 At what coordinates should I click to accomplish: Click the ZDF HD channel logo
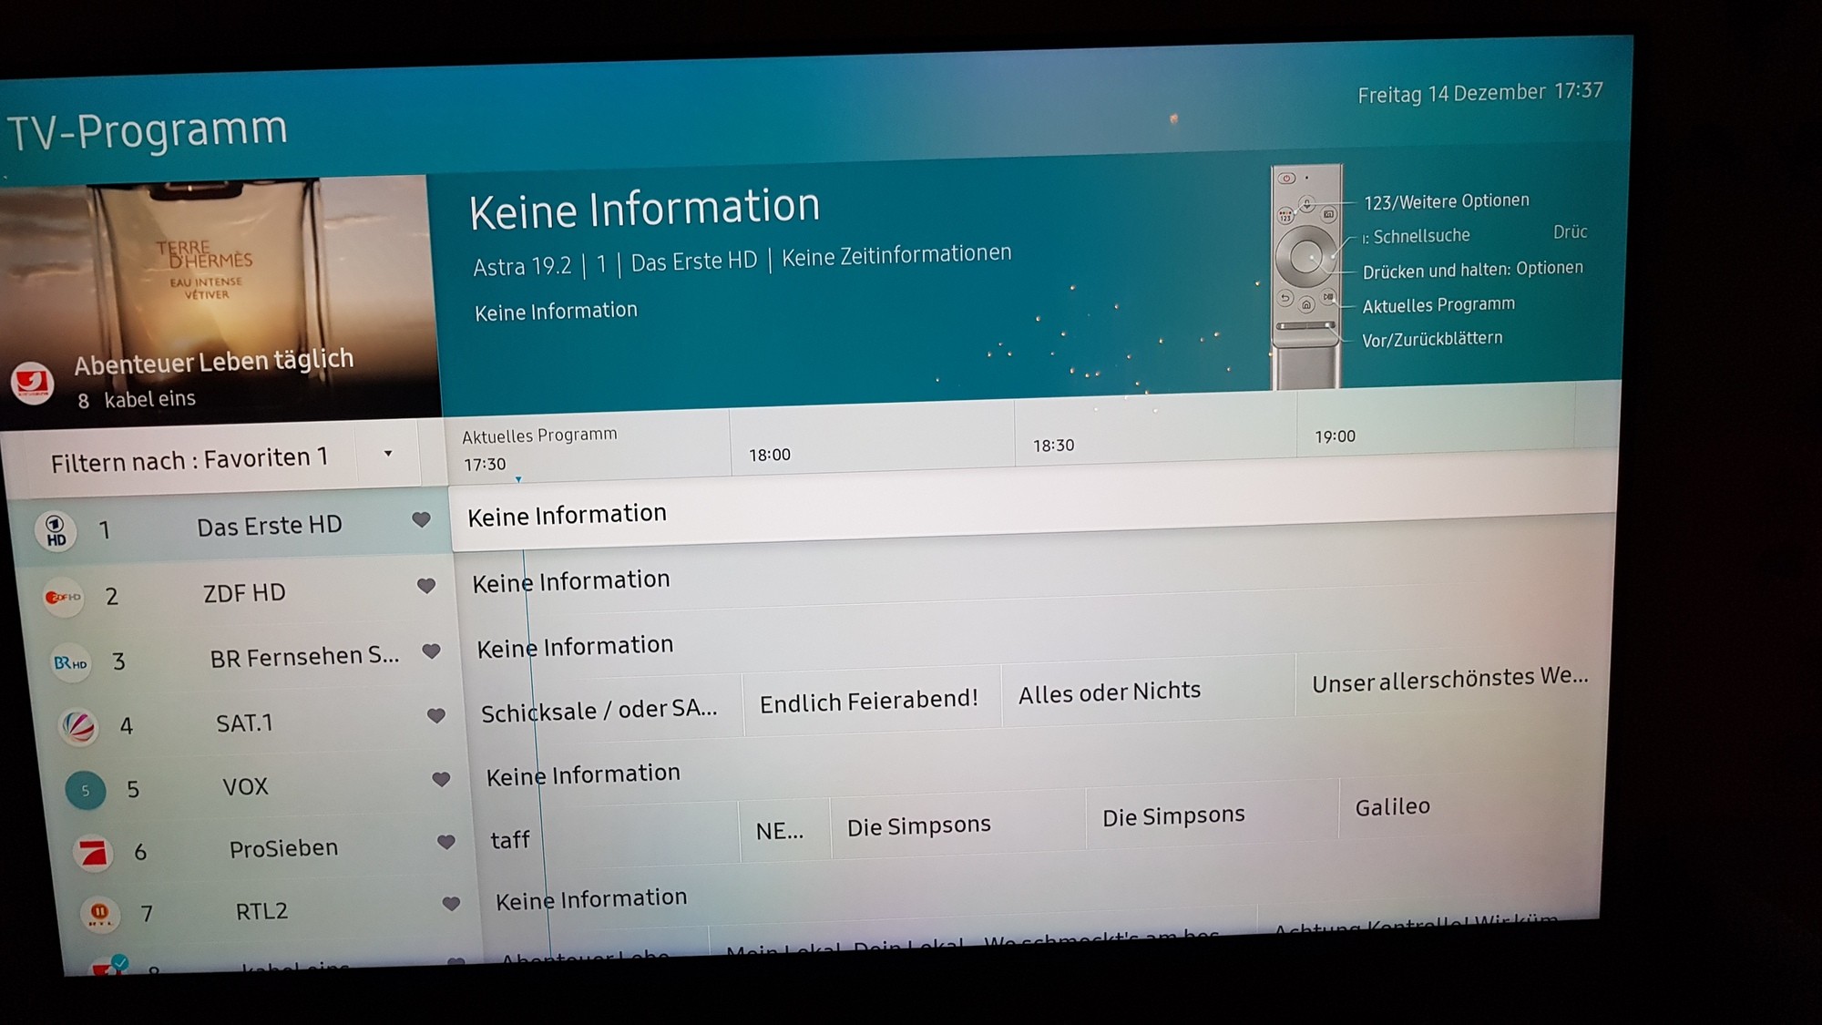[64, 598]
